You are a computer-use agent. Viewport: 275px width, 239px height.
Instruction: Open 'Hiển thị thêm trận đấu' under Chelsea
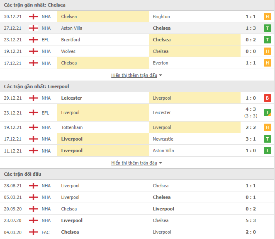pyautogui.click(x=134, y=75)
